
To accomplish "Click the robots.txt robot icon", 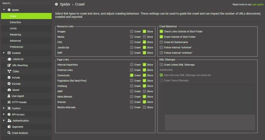I will coord(9,59).
